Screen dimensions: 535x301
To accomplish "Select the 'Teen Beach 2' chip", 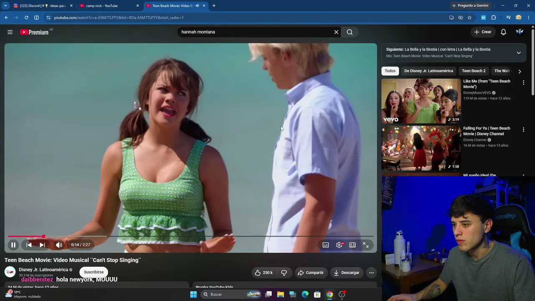I will [474, 71].
